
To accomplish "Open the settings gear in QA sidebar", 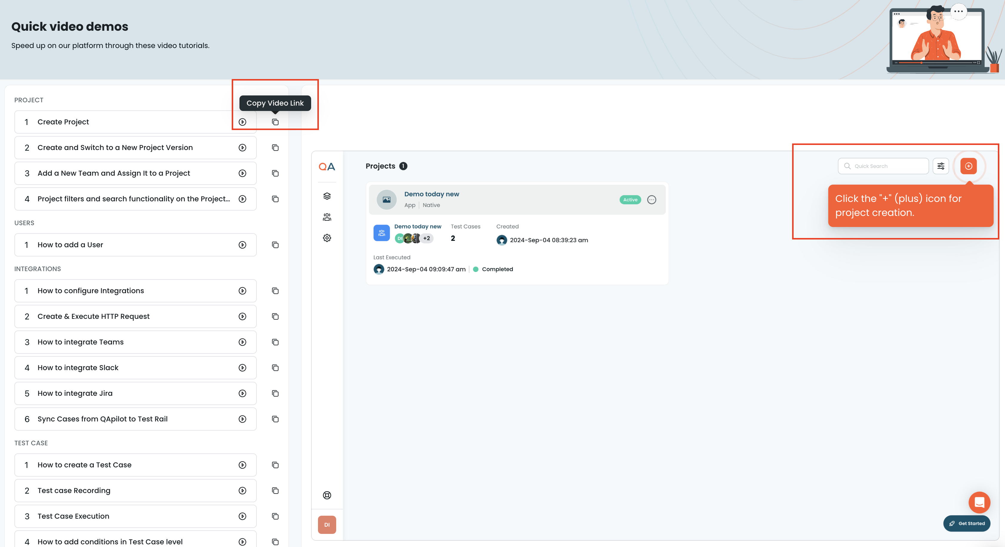I will 327,238.
